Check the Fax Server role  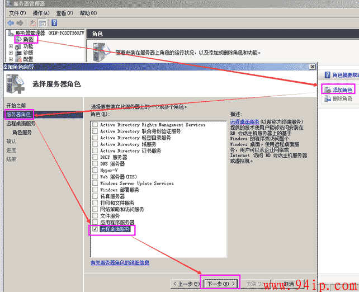pos(95,196)
